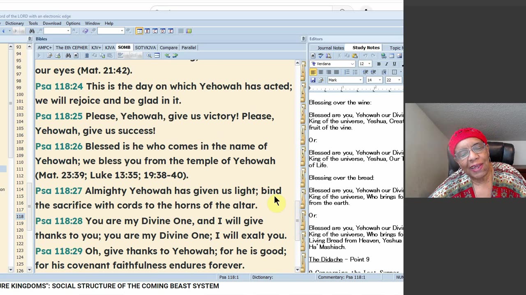This screenshot has height=295, width=526.
Task: Click the split window icon in Bibles toolbar
Action: [x=157, y=55]
